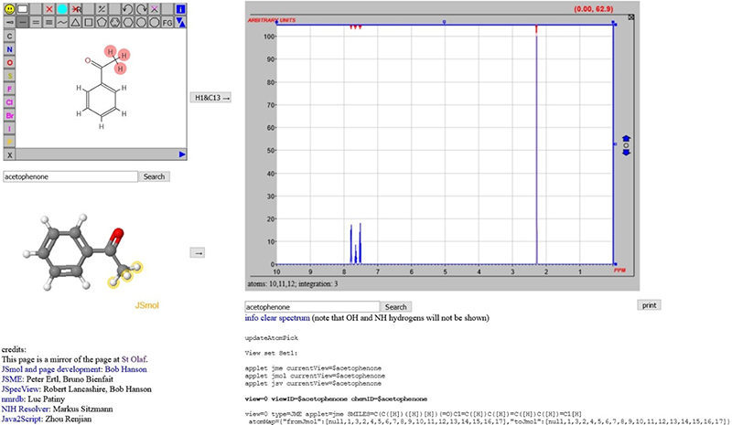
Task: Toggle the single bond tool
Action: [x=23, y=20]
